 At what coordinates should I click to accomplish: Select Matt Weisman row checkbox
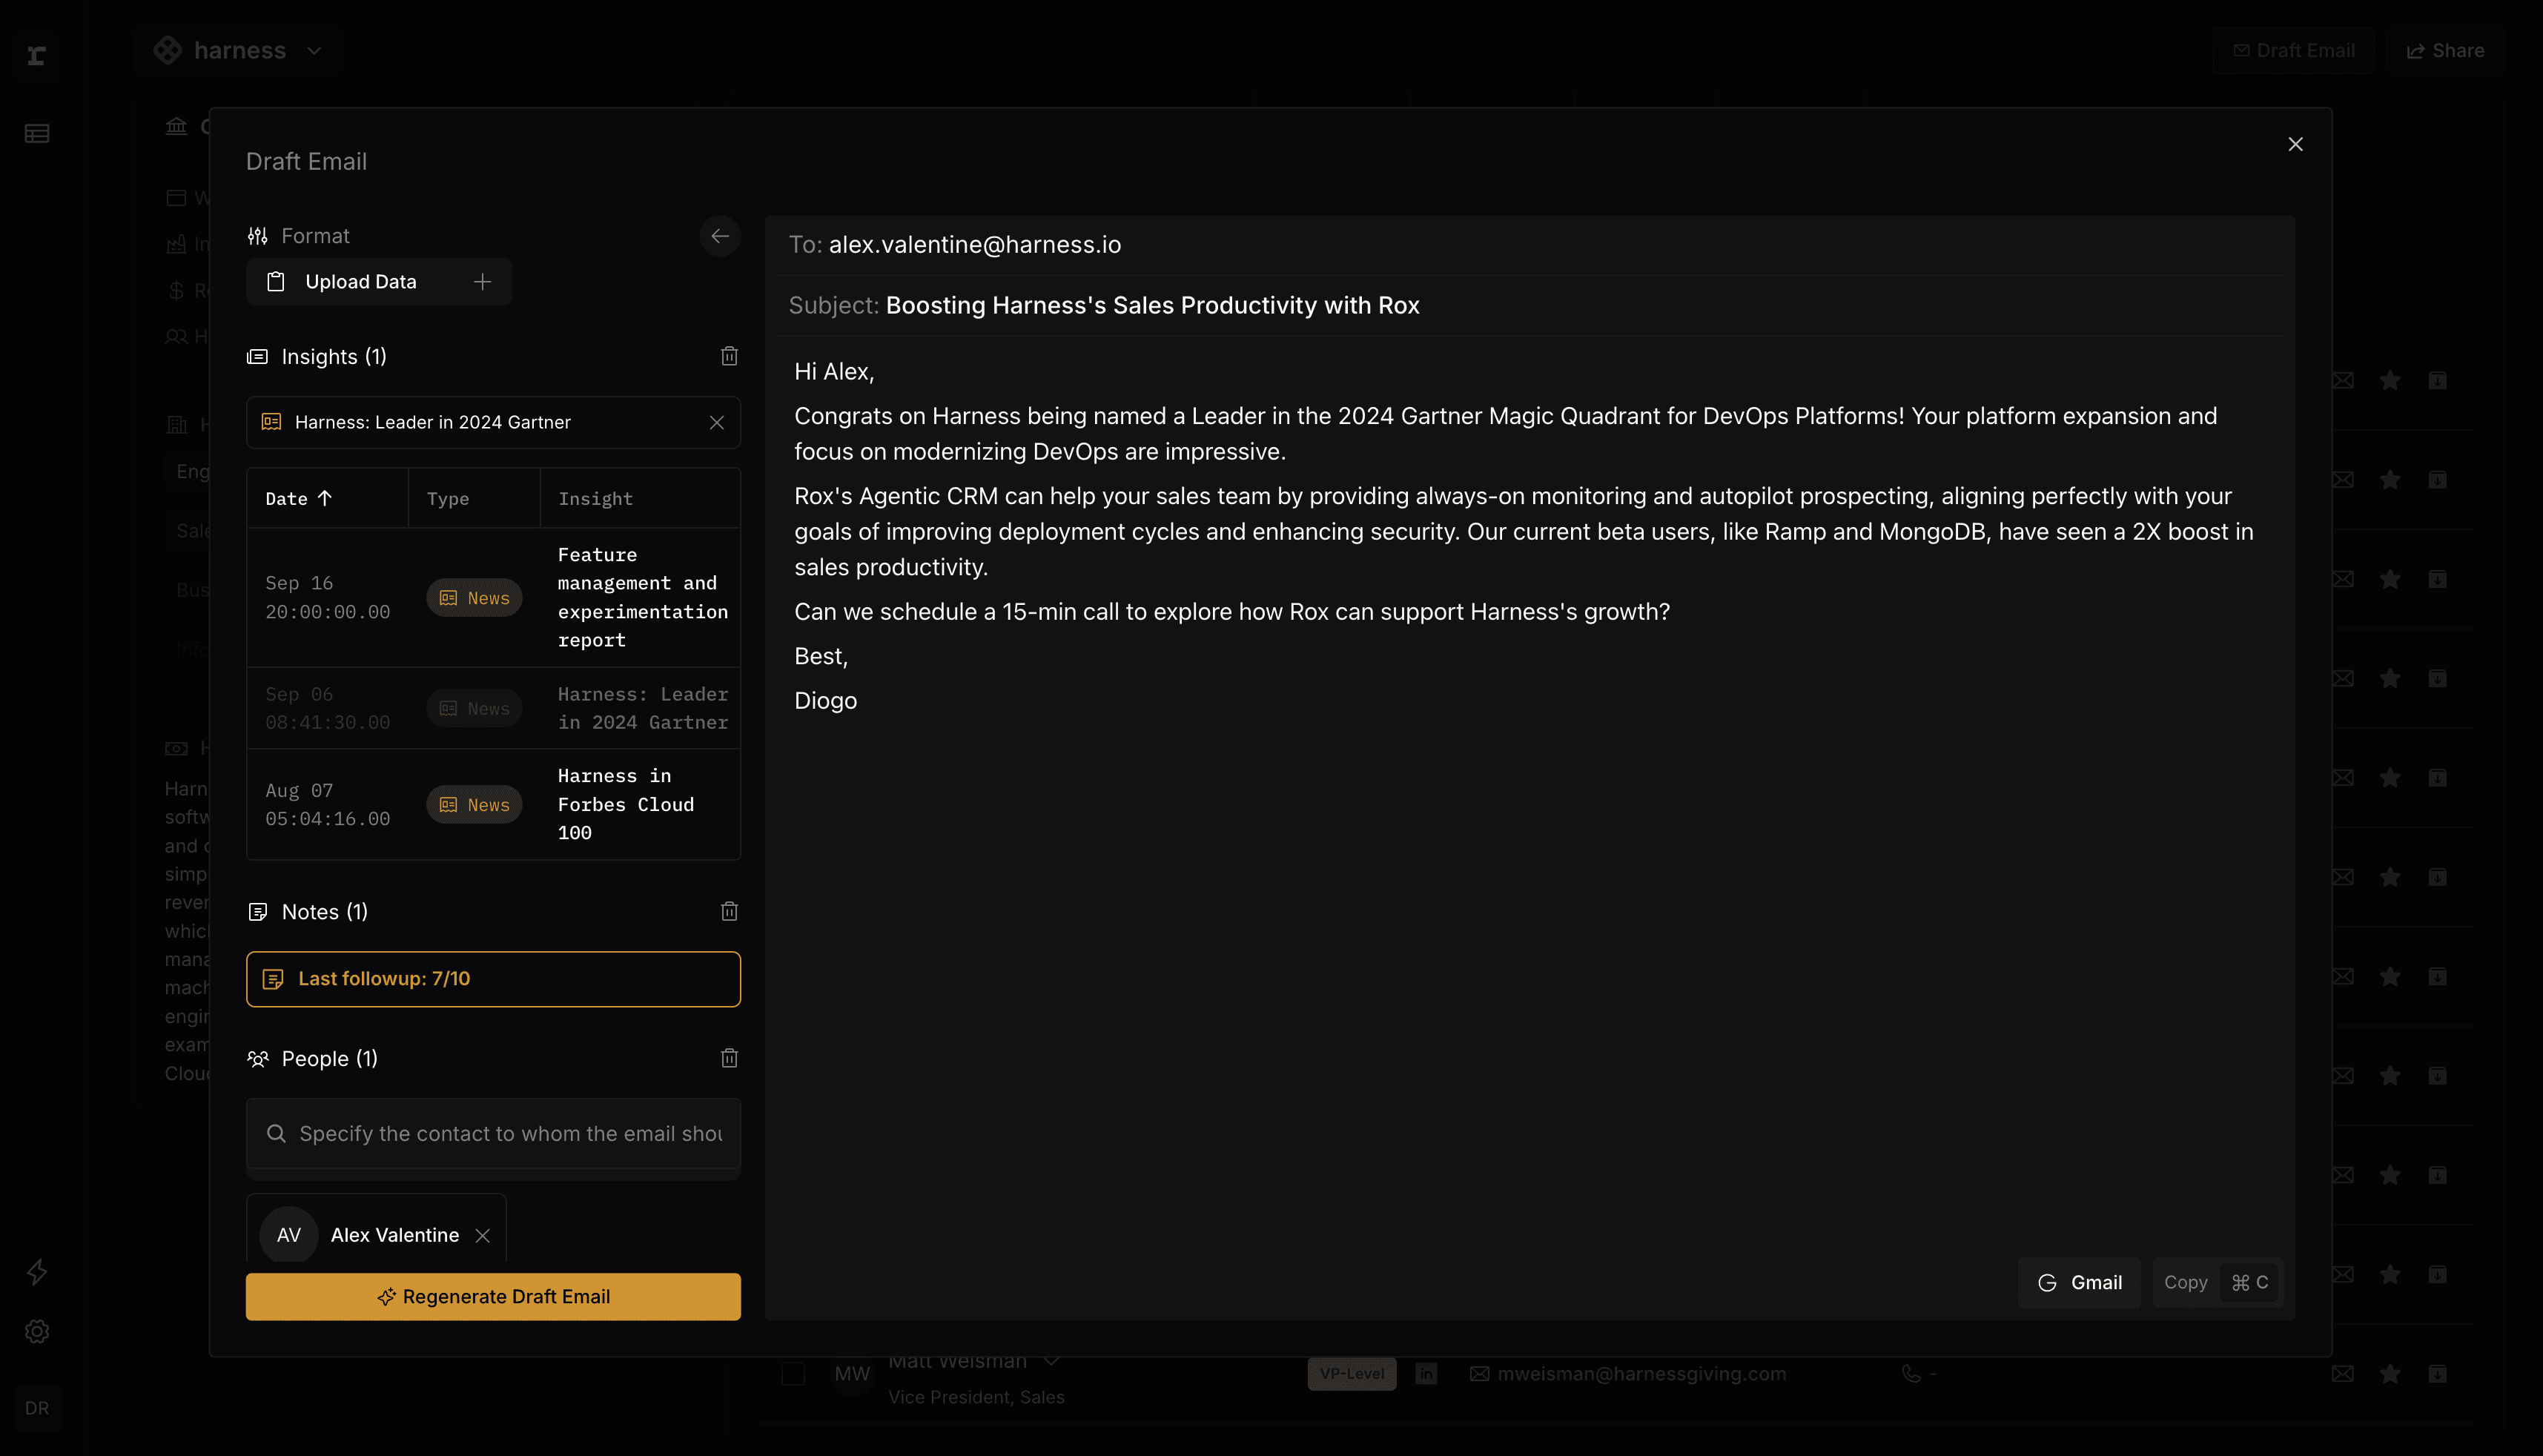pyautogui.click(x=793, y=1374)
